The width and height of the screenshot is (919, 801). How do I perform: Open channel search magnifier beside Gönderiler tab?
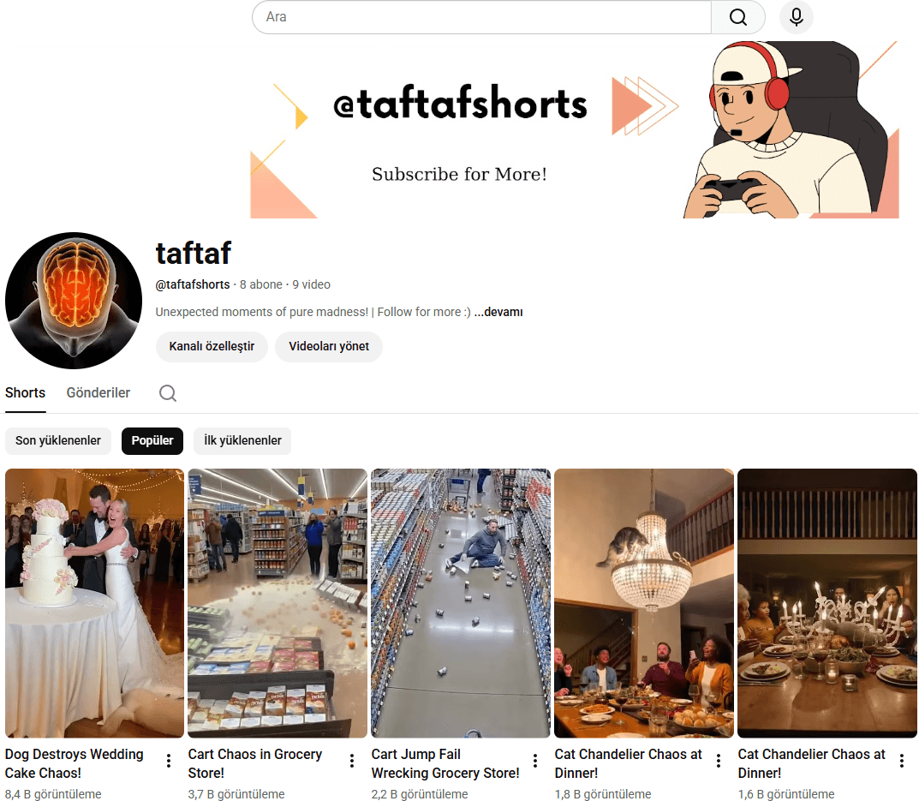tap(168, 393)
